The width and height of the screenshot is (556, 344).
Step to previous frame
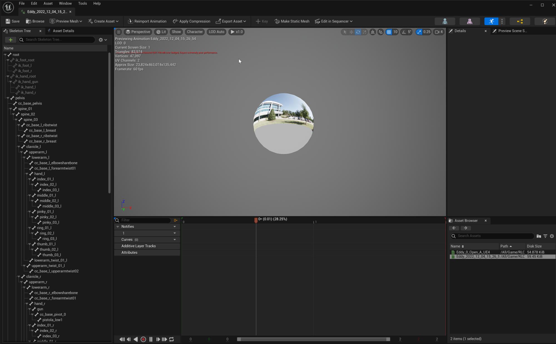point(129,339)
